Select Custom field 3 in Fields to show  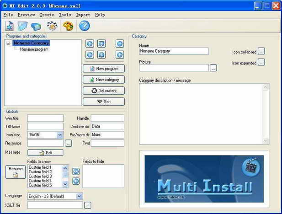click(x=40, y=177)
